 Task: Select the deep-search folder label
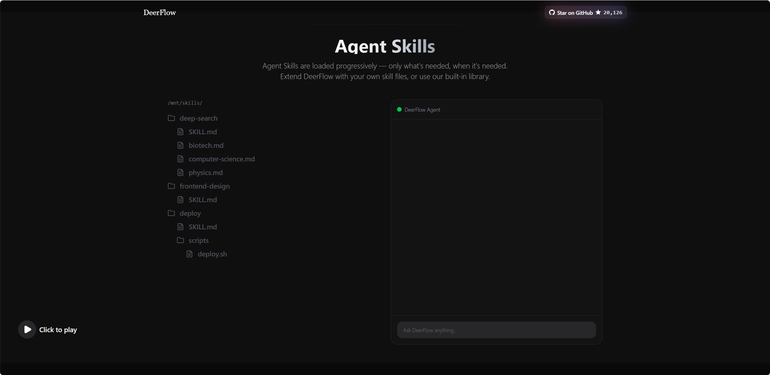[x=198, y=118]
